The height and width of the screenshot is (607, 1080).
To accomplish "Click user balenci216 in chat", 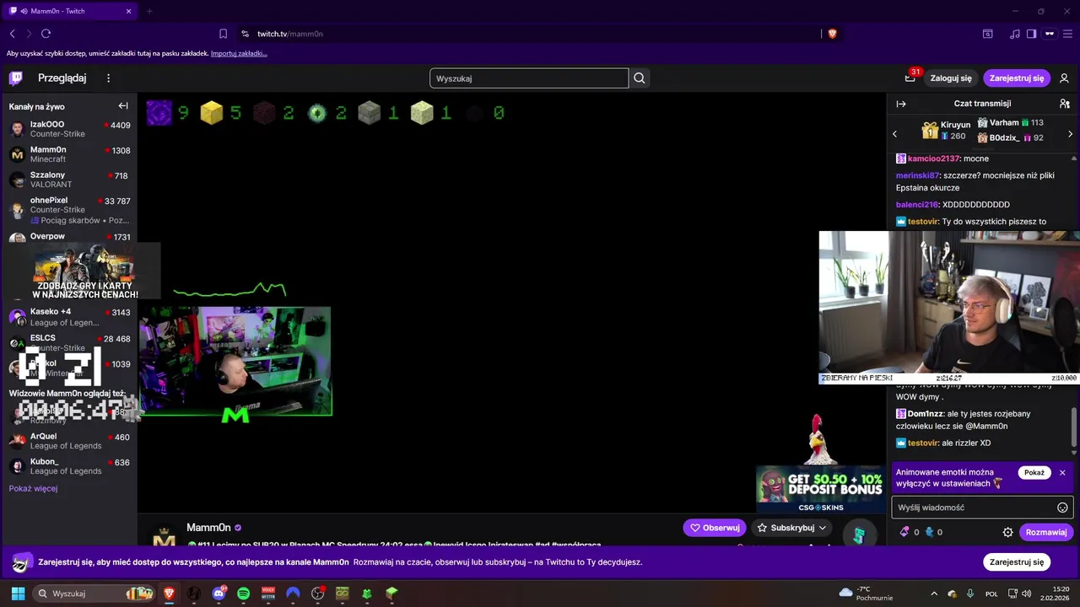I will (x=917, y=204).
